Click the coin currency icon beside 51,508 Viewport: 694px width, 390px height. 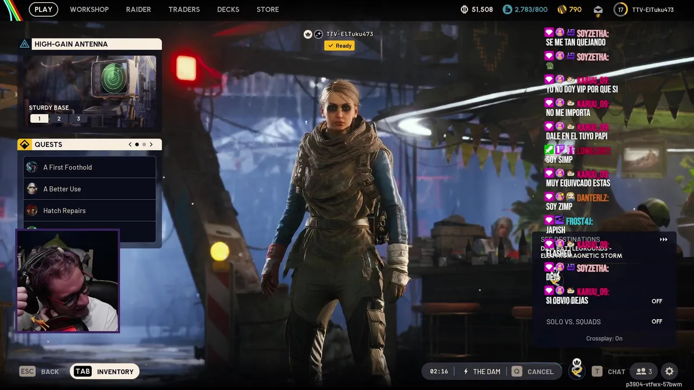click(x=465, y=9)
